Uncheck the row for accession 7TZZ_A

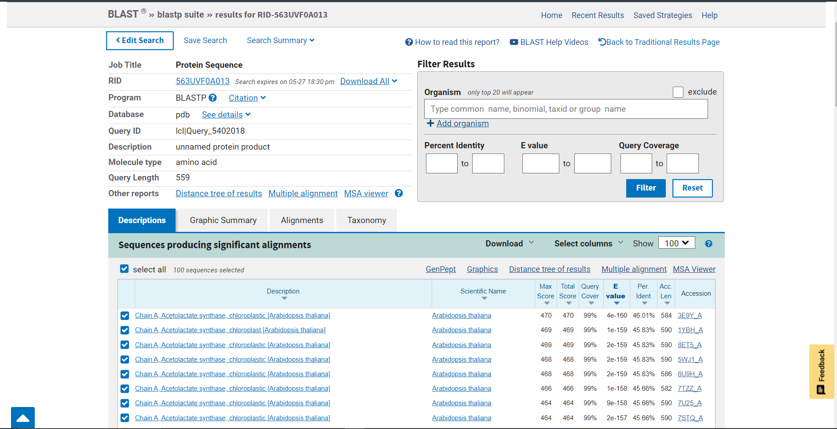pos(125,389)
